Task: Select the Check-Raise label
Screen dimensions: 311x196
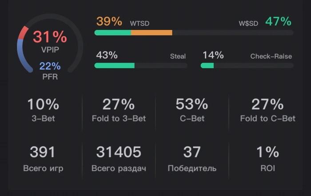Action: (271, 56)
